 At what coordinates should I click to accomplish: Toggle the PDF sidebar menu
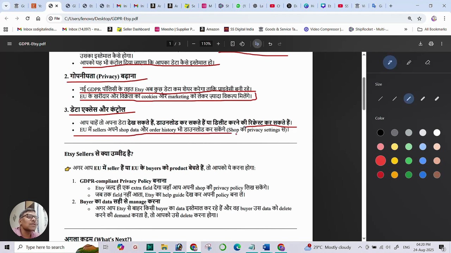[x=10, y=44]
